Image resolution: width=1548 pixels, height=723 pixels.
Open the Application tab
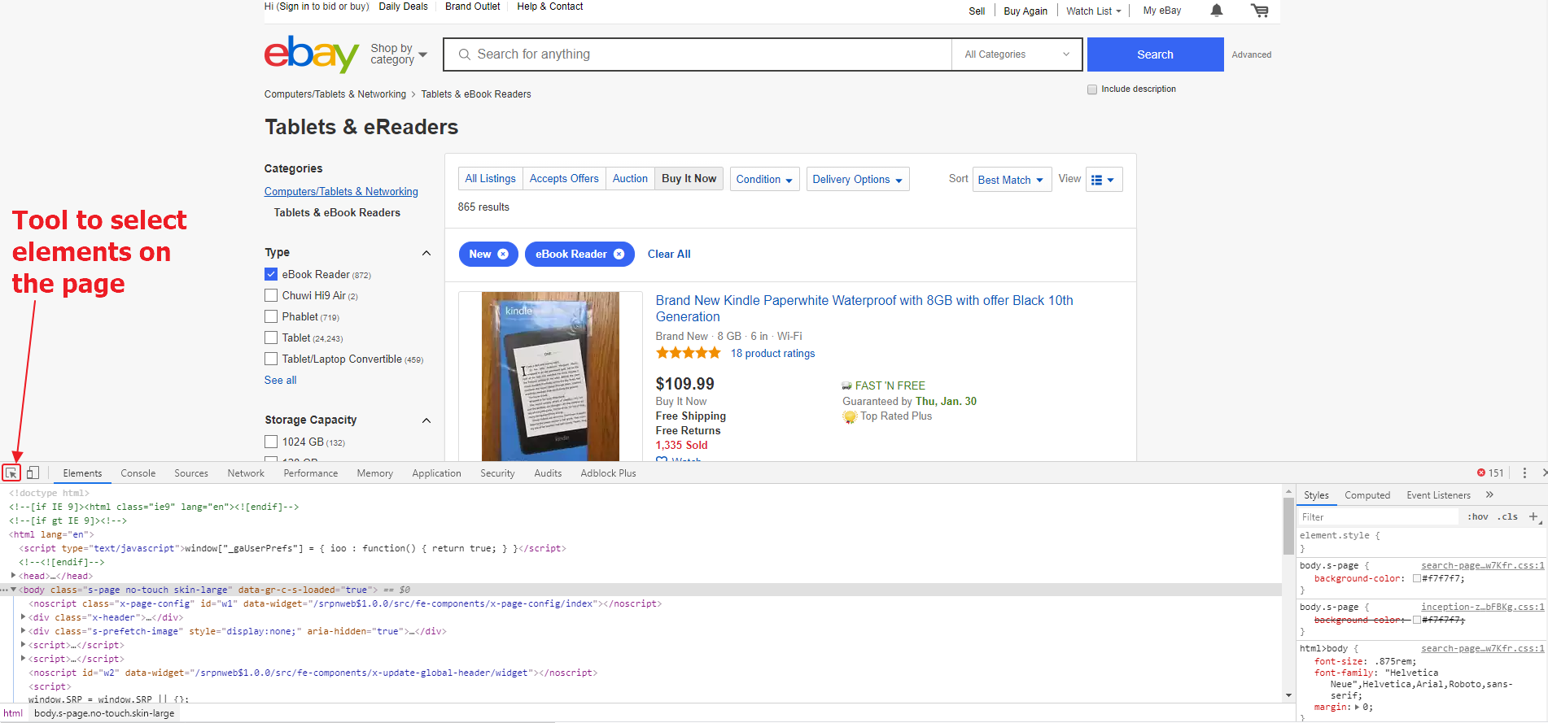pyautogui.click(x=436, y=473)
